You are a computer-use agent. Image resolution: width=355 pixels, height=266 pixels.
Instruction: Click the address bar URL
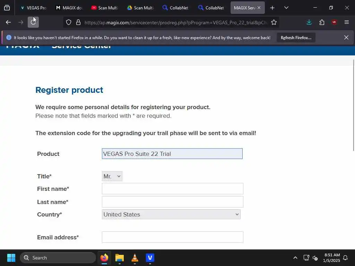point(175,23)
